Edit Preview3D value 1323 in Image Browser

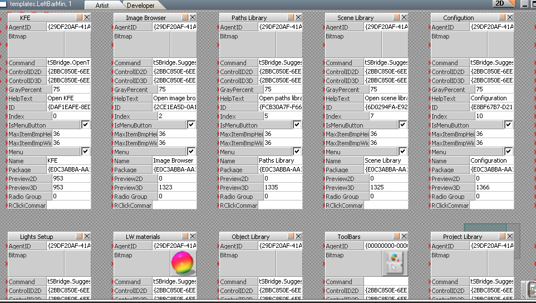(177, 187)
